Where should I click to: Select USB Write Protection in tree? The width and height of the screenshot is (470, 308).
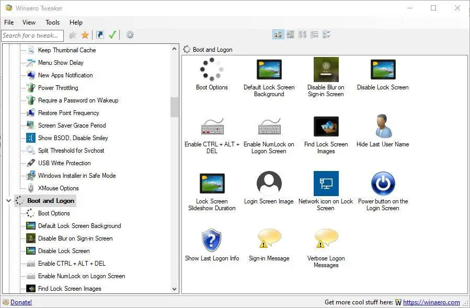tap(64, 163)
